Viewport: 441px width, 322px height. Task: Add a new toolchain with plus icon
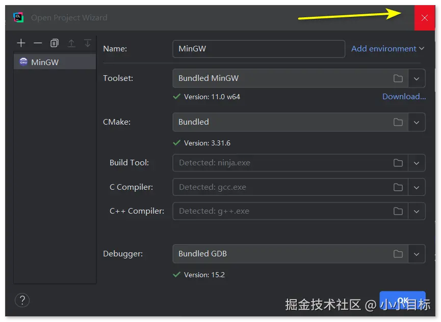tap(21, 43)
